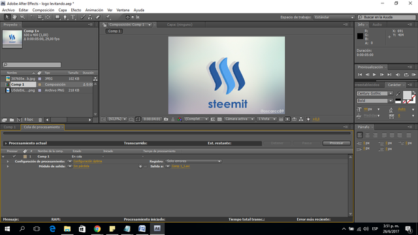This screenshot has height=235, width=418.
Task: Open the Registro Sólo errores dropdown
Action: click(x=193, y=161)
